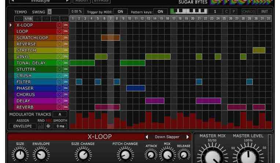280x163 pixels.
Task: Click the X-LOOP SIZE knob
Action: pos(20,155)
